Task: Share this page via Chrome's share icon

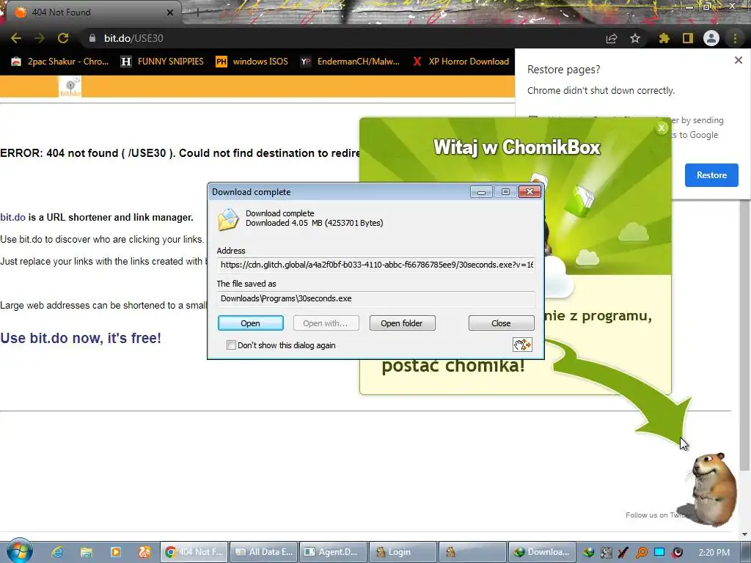Action: click(612, 38)
